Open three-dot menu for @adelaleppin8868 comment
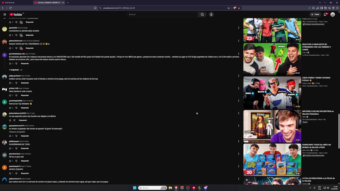This screenshot has height=191, width=340. tap(239, 101)
